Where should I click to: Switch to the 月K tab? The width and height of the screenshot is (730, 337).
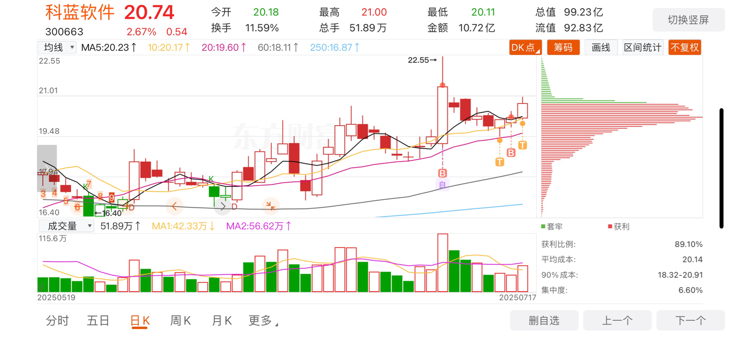click(222, 321)
